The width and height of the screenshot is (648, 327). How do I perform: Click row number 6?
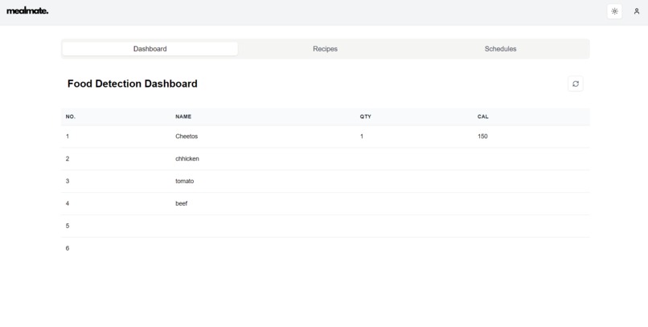tap(68, 248)
